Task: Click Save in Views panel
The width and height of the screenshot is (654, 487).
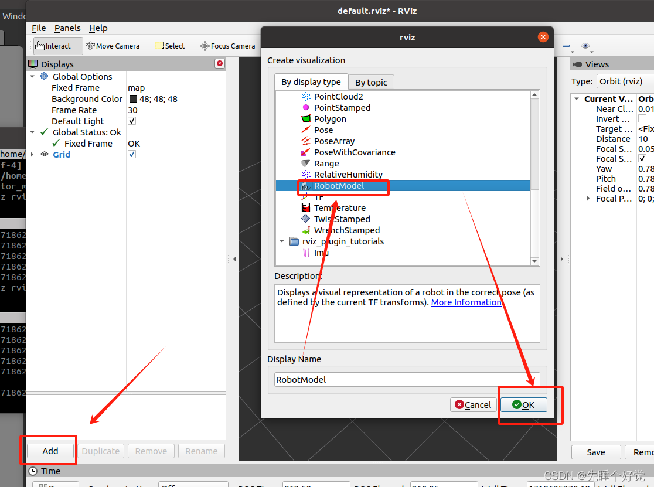Action: point(596,452)
